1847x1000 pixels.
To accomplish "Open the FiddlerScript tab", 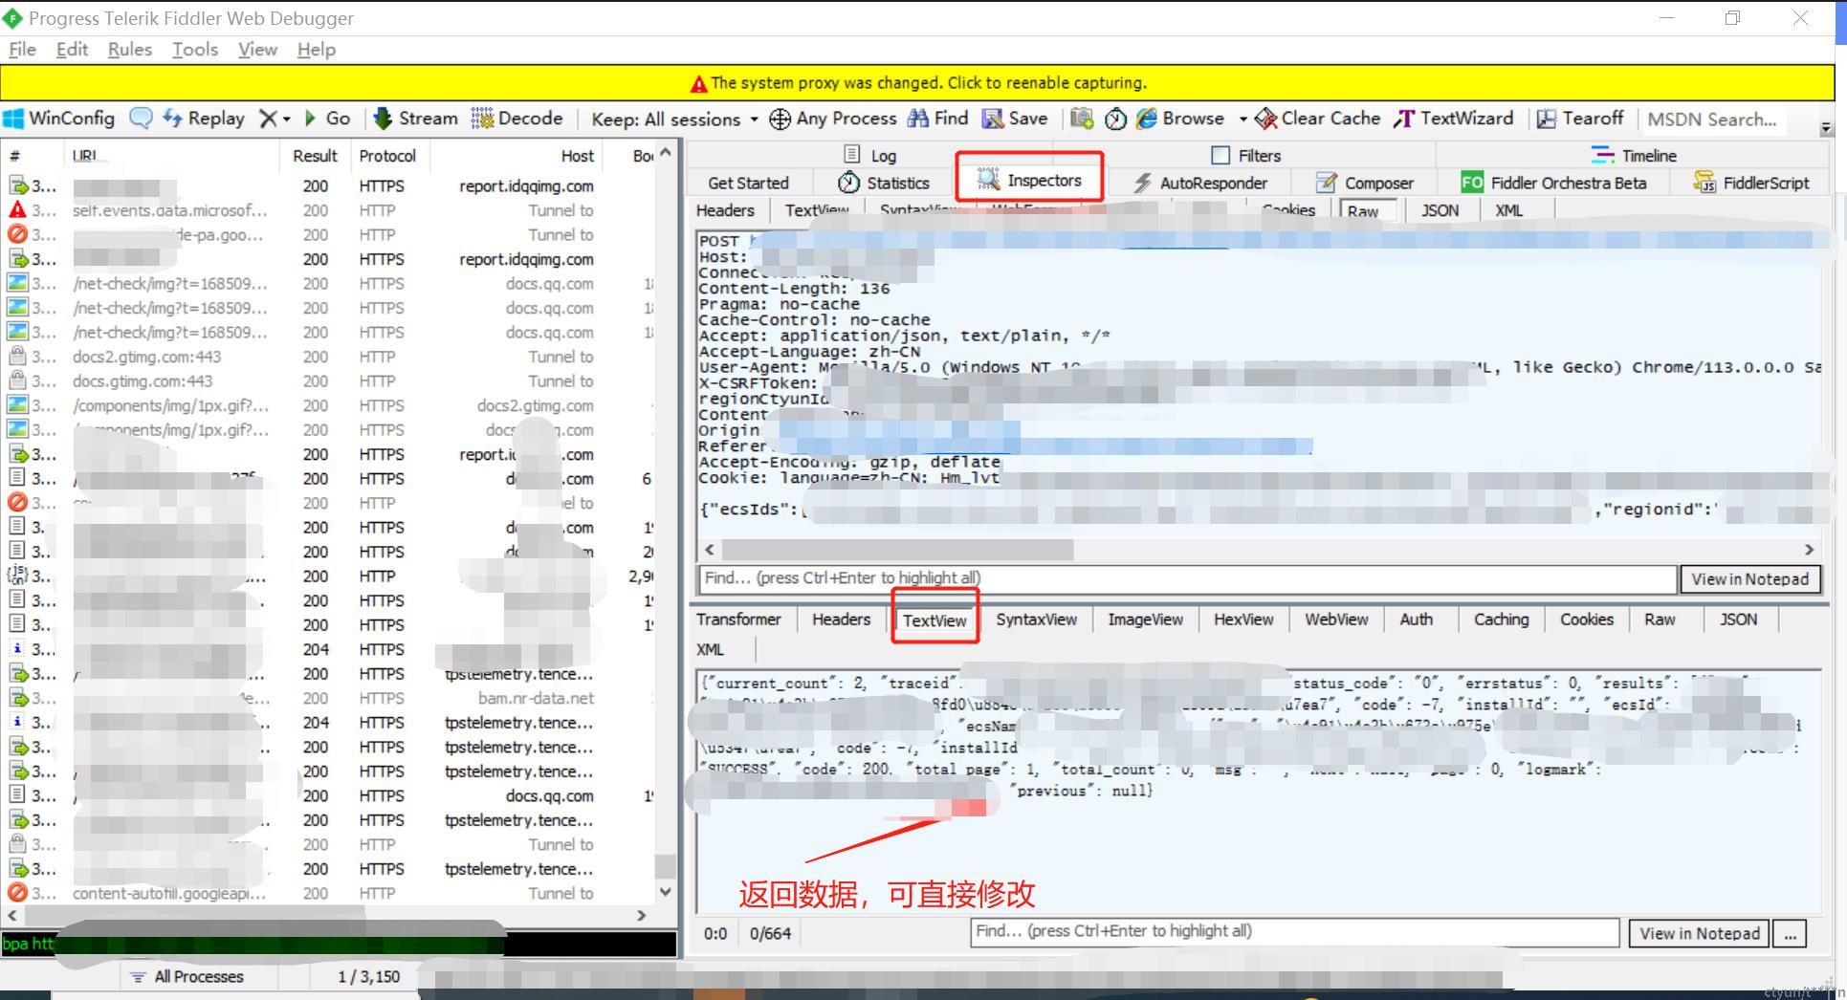I will [1751, 183].
